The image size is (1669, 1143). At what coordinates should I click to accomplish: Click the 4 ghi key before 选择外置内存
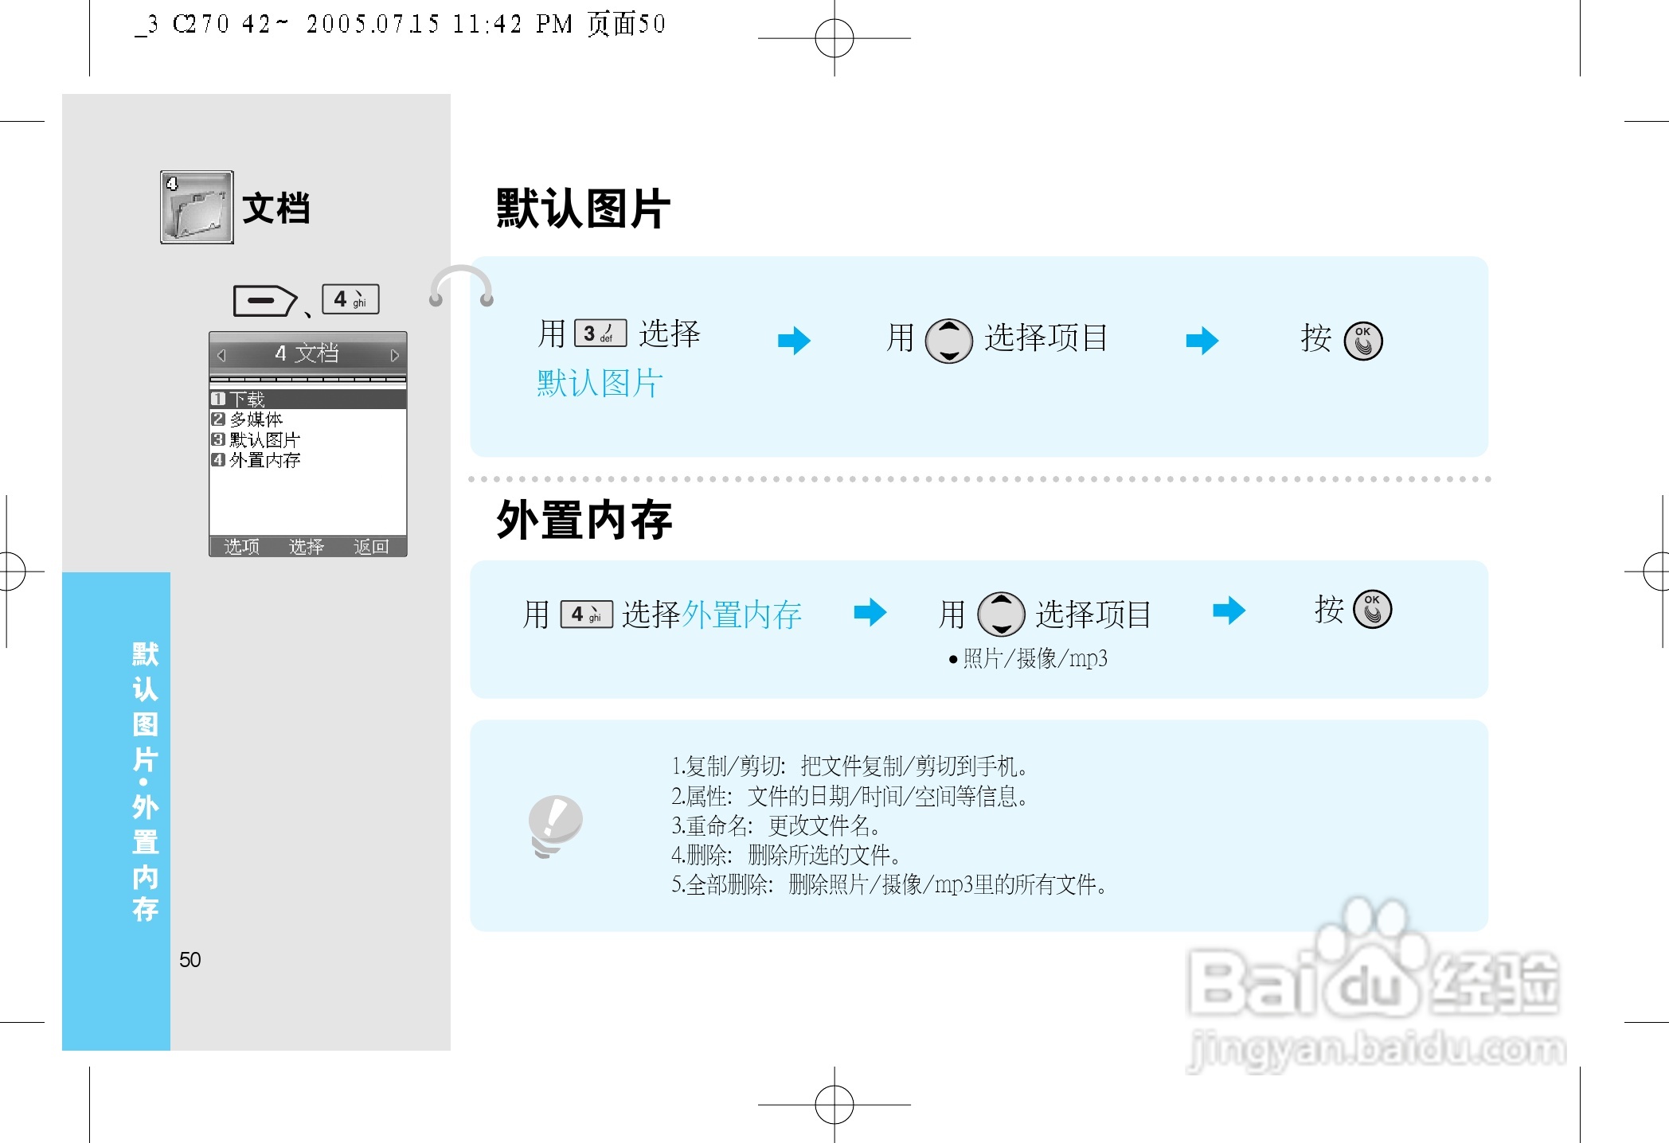pos(587,614)
